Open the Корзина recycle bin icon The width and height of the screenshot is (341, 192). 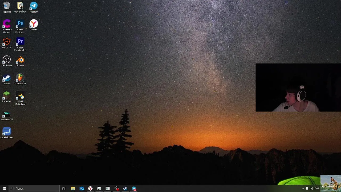tap(7, 7)
